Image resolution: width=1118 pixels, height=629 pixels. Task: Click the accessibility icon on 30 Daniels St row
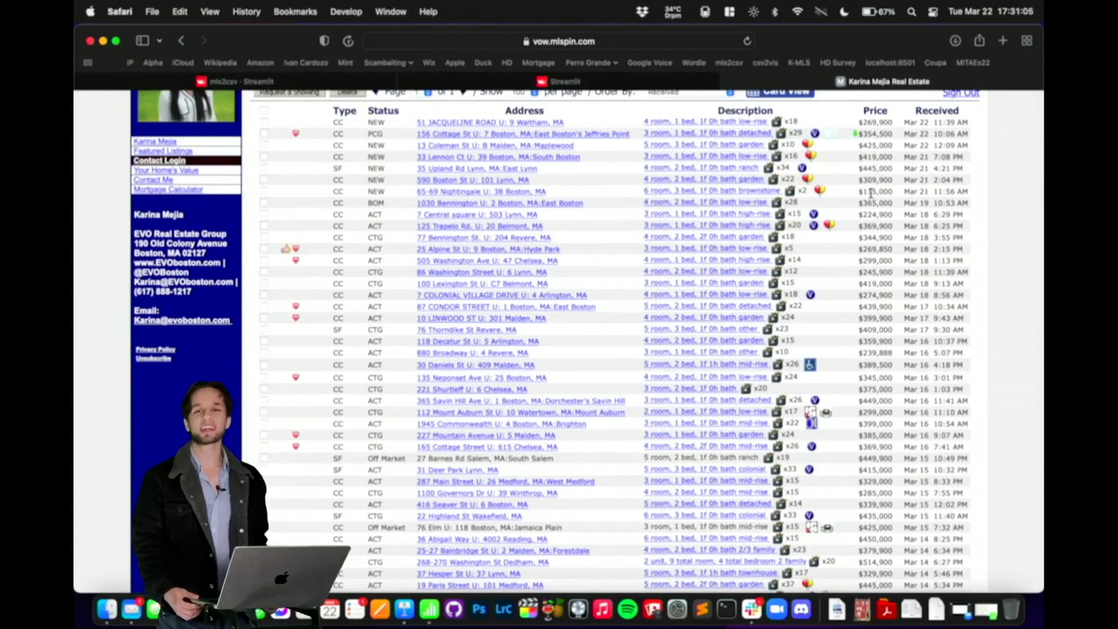[810, 364]
